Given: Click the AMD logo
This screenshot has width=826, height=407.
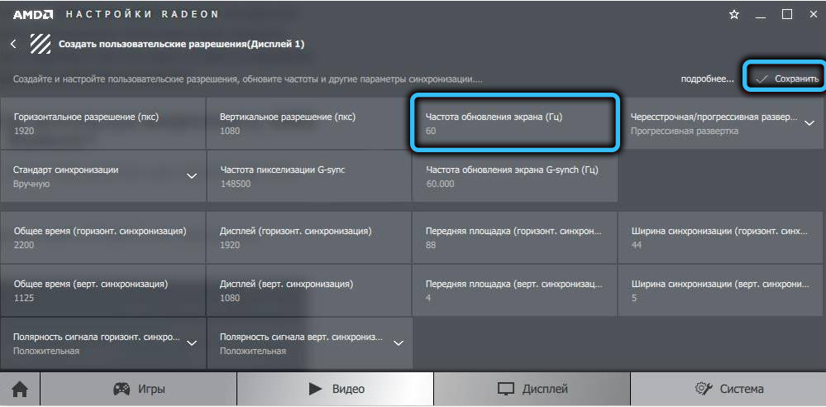Looking at the screenshot, I should [x=33, y=14].
